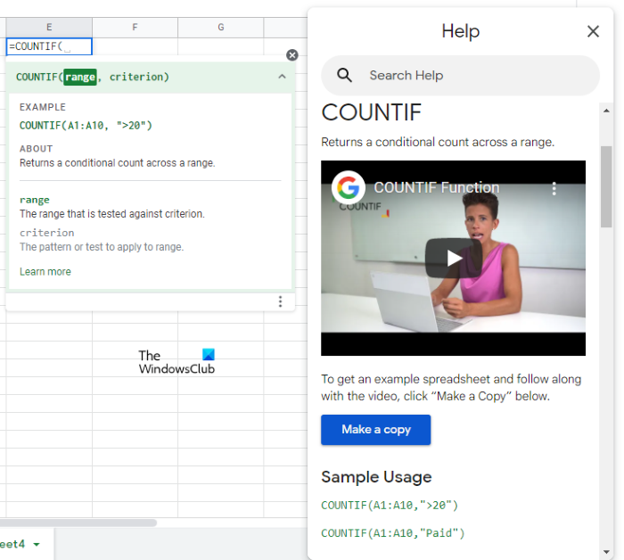Image resolution: width=624 pixels, height=560 pixels.
Task: Dismiss the formula help tooltip
Action: pyautogui.click(x=291, y=55)
